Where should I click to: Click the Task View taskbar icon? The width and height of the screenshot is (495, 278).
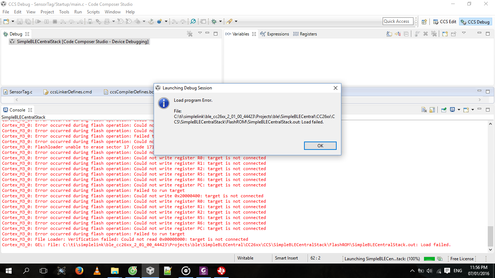pyautogui.click(x=43, y=271)
